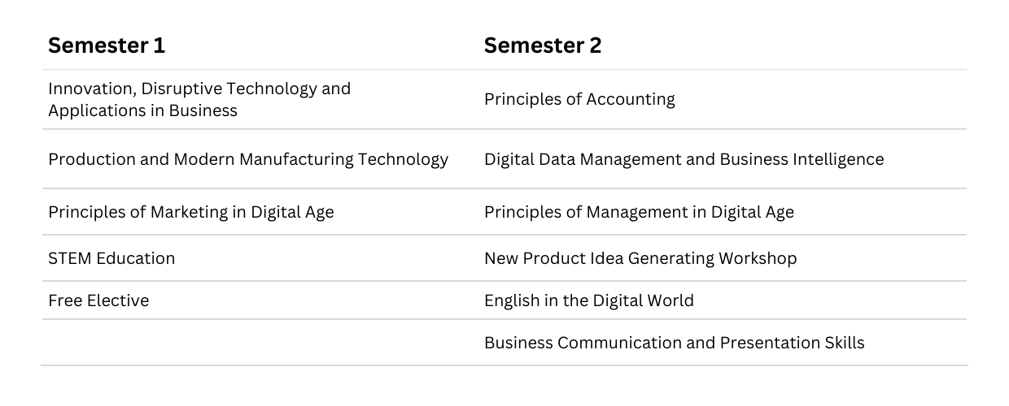Select English in the Digital World
Viewport: 1009px width, 406px height.
589,300
